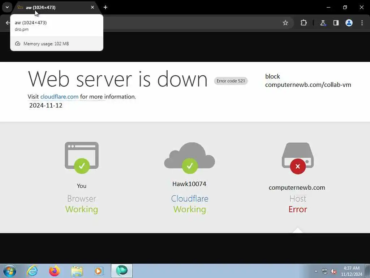Click the Cloudflare cloud status icon
This screenshot has width=370, height=278.
click(x=189, y=158)
